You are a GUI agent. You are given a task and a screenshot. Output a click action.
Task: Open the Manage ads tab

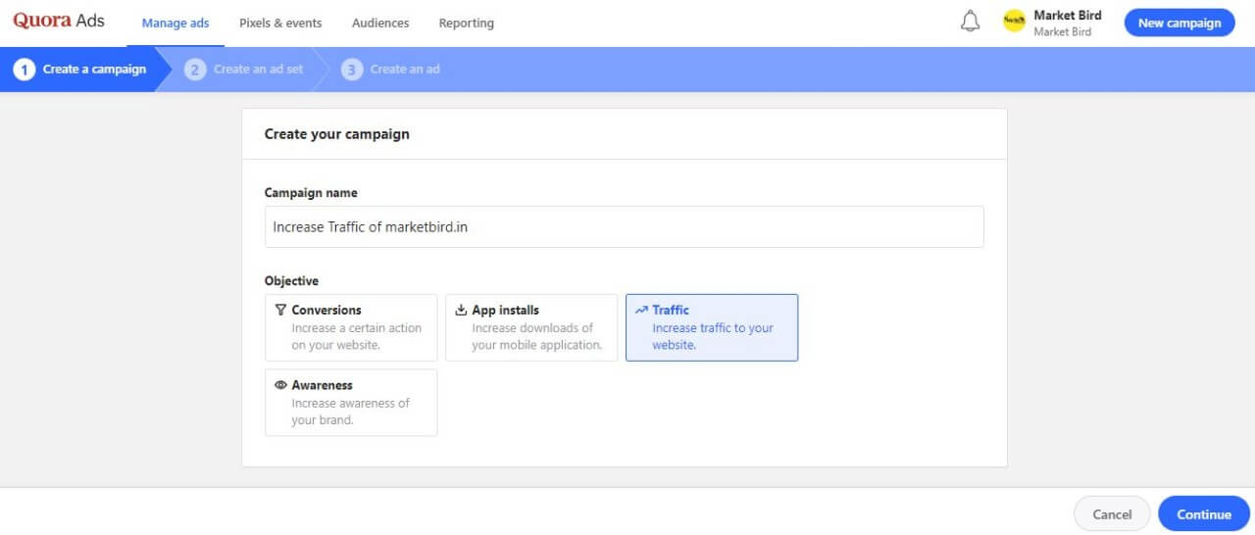click(x=176, y=24)
